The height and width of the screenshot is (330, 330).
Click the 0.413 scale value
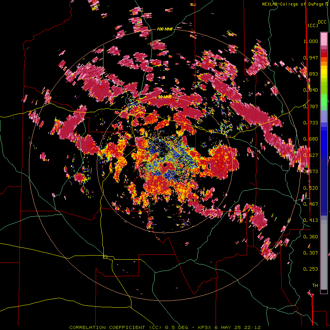pos(311,220)
